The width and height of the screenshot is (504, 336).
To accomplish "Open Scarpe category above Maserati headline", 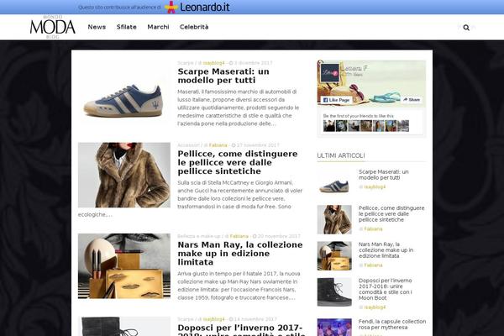I will click(x=186, y=63).
